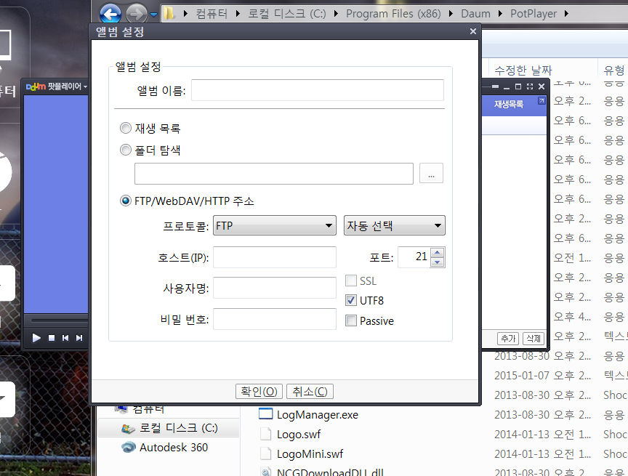Increase the port number with up arrow
The height and width of the screenshot is (476, 628).
click(x=438, y=253)
